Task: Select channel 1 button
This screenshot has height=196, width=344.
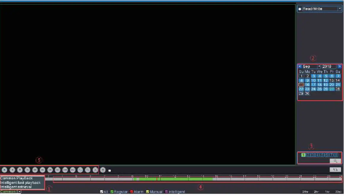Action: 303,155
